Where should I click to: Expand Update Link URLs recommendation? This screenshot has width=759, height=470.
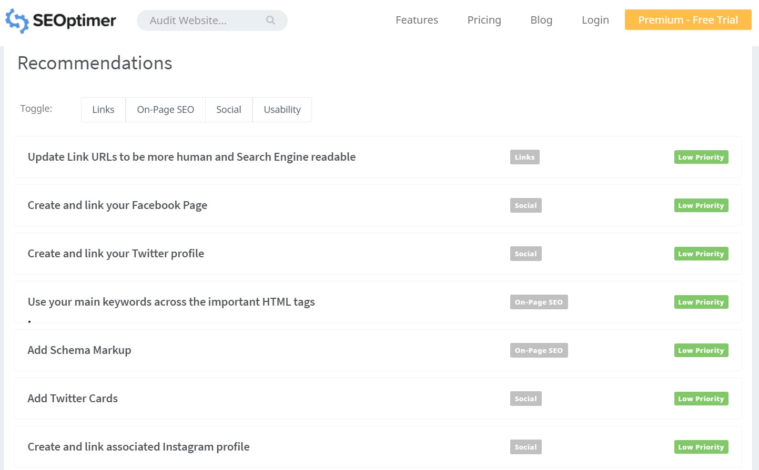(x=378, y=157)
